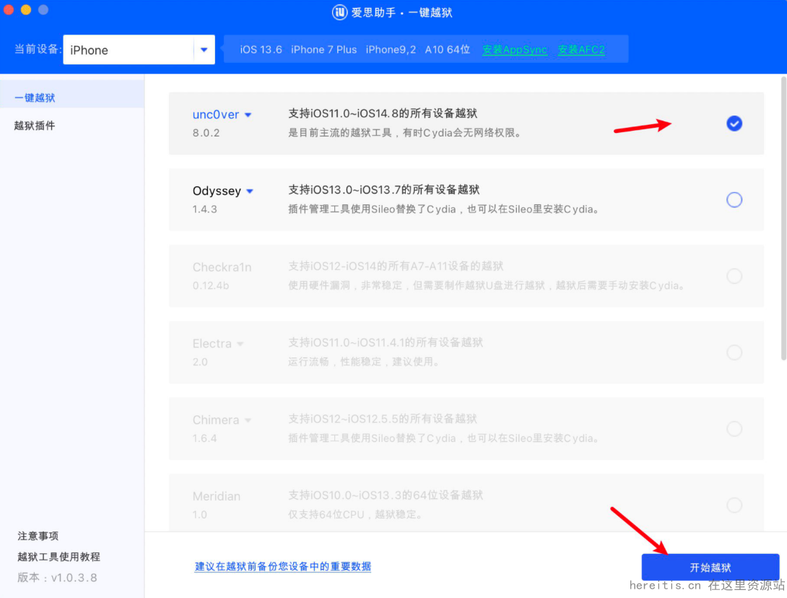Click the Checkra1n tool name
Screen dimensions: 787x598
pos(222,267)
